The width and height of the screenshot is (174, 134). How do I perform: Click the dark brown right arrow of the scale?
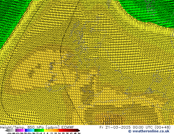[x=79, y=130]
